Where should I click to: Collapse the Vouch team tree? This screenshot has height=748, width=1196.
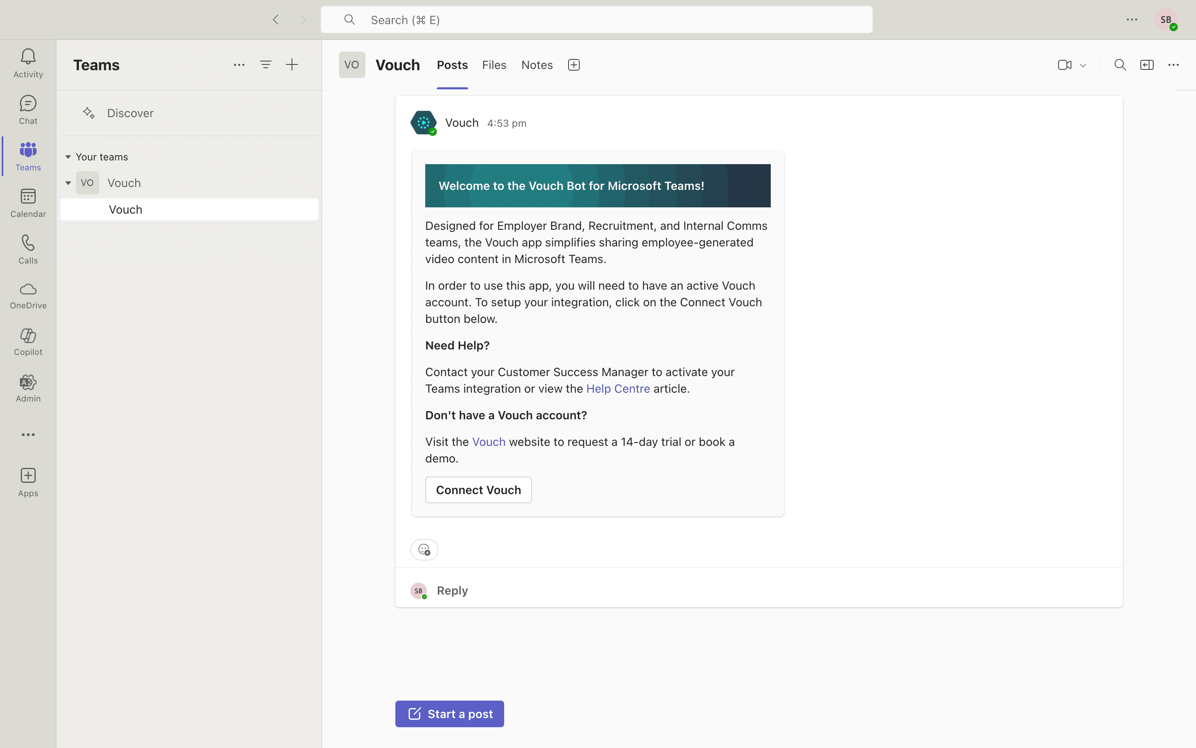click(x=68, y=183)
